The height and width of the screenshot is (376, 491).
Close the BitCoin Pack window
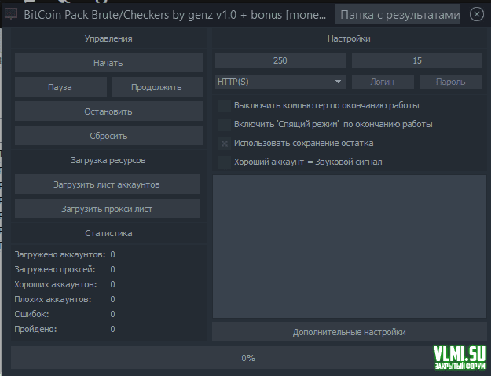(x=476, y=14)
